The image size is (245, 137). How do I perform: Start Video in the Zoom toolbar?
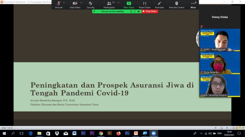coord(75,5)
